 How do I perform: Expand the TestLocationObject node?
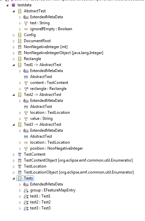[14, 173]
